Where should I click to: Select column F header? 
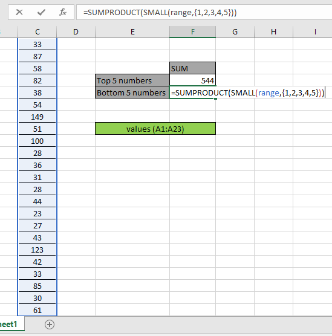(x=192, y=32)
